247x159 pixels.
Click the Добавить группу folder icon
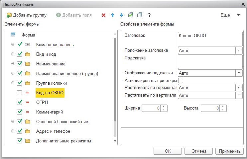click(9, 15)
